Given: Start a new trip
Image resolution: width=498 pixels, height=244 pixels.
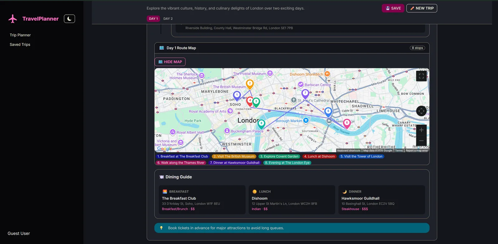Looking at the screenshot, I should (422, 8).
